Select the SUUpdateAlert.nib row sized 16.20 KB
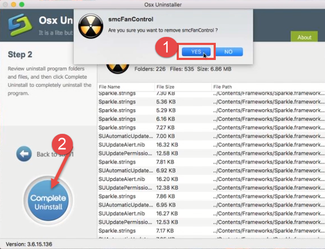325x249 pixels. click(x=211, y=179)
